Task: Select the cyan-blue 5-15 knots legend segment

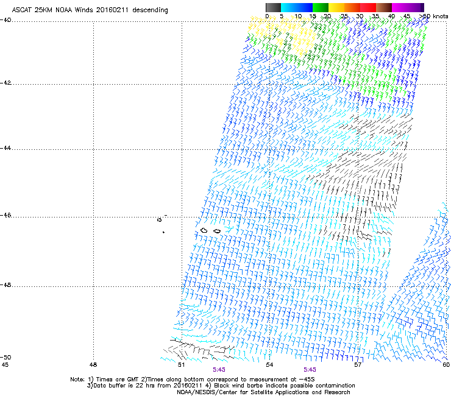Action: pyautogui.click(x=296, y=7)
